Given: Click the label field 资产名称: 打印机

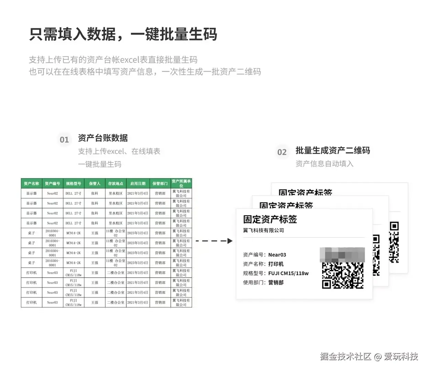Looking at the screenshot, I should 263,264.
